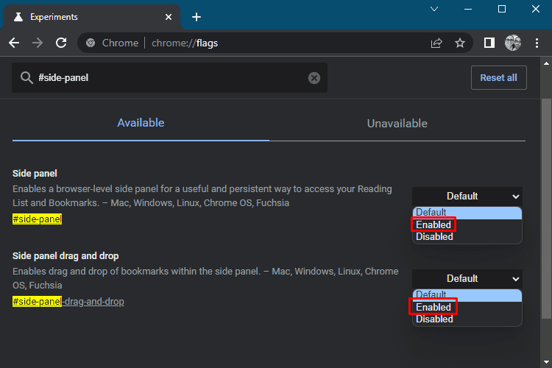Open Chrome's three-dot menu
This screenshot has width=552, height=368.
pos(537,43)
